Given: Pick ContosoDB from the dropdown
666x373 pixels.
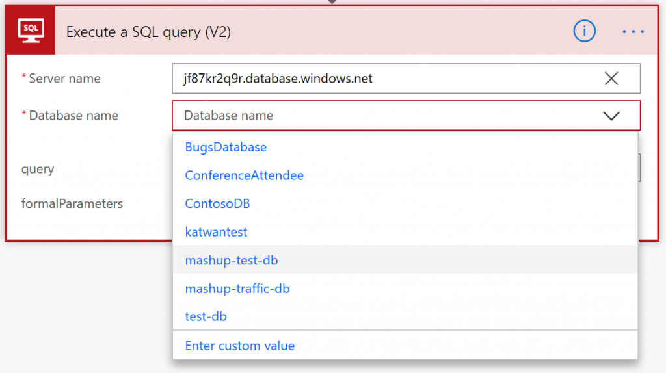Looking at the screenshot, I should click(x=217, y=203).
